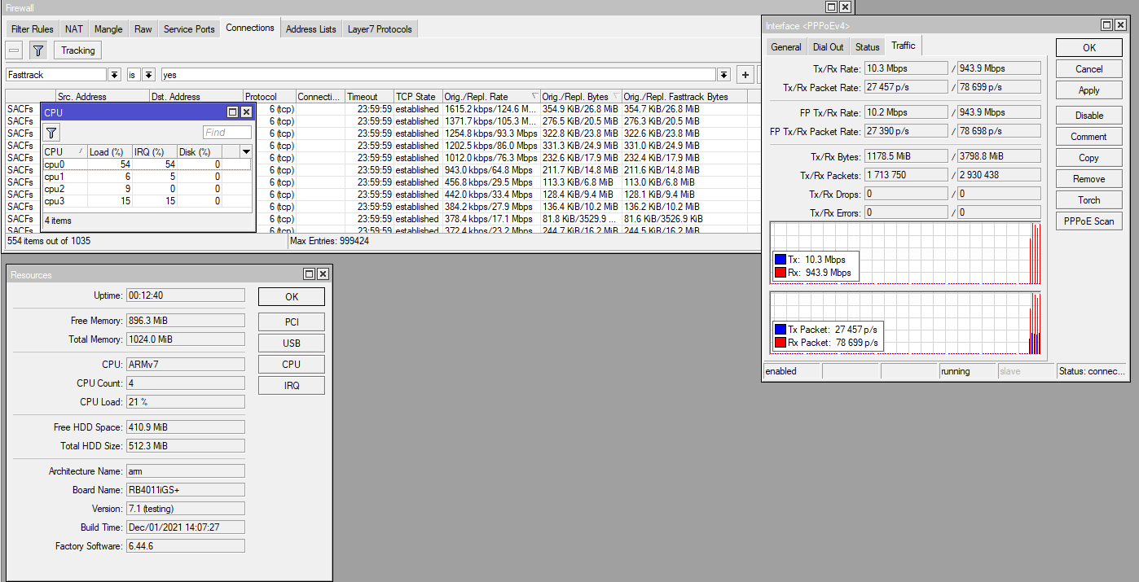The width and height of the screenshot is (1139, 582).
Task: Sort by Src. Address column header
Action: (103, 97)
